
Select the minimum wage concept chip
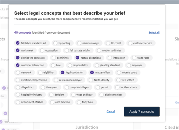(89, 43)
